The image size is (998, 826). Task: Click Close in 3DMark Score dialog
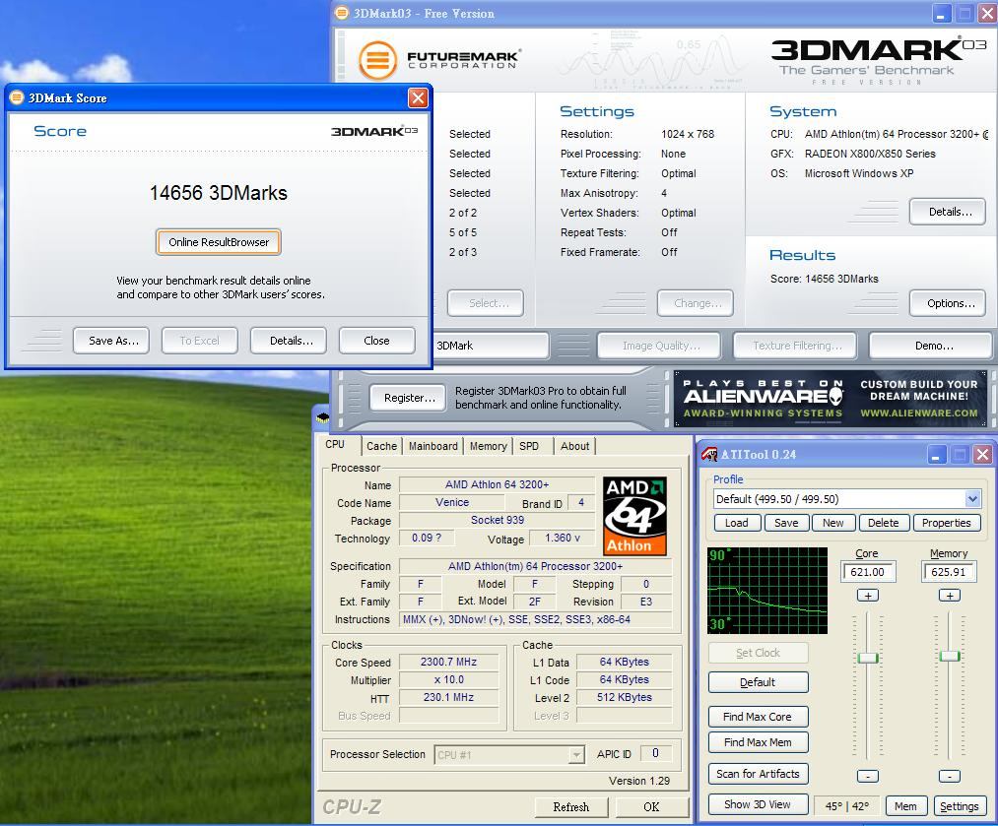(x=376, y=341)
